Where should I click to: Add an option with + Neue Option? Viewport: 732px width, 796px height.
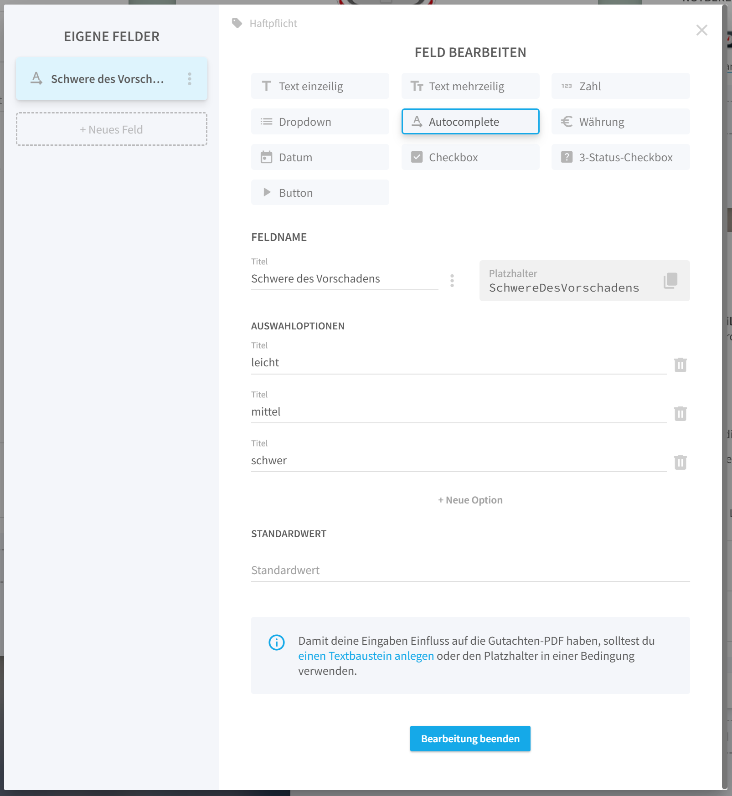coord(470,500)
